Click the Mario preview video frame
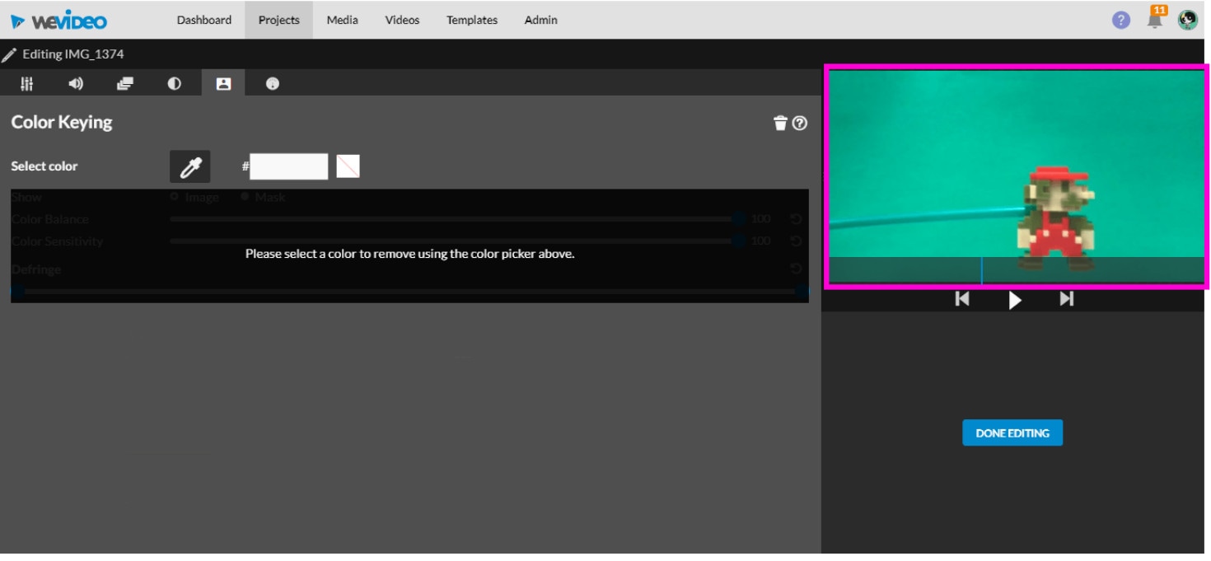Viewport: 1211px width, 561px height. click(x=1017, y=177)
